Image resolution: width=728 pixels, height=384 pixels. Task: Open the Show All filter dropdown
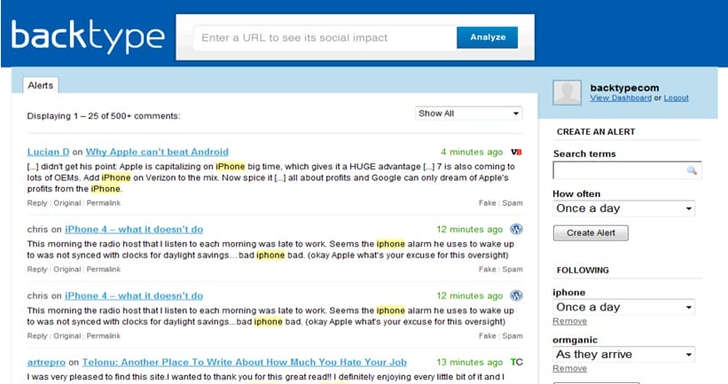coord(469,114)
